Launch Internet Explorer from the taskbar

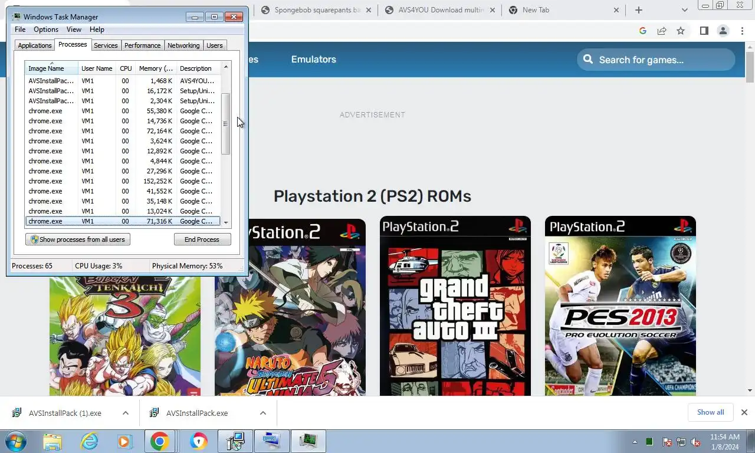[x=89, y=441]
